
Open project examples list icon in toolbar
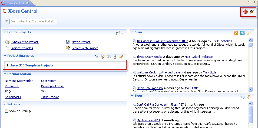[x=97, y=57]
